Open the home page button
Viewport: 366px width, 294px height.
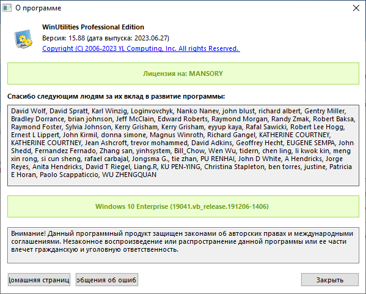39,280
